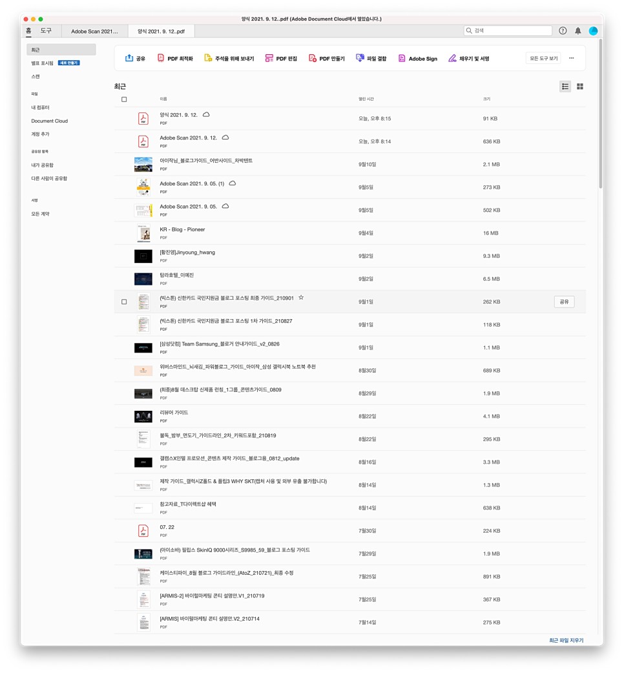Screen dimensions: 624x673
Task: Switch to the 도구 tab
Action: coord(46,30)
